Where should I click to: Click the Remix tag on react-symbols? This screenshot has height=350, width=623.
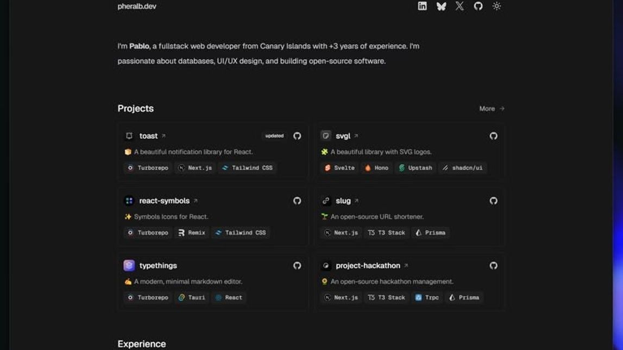[x=192, y=233]
